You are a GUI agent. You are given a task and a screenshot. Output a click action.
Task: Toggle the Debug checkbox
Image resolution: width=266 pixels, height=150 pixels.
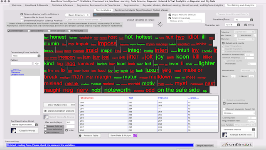[x=246, y=25]
